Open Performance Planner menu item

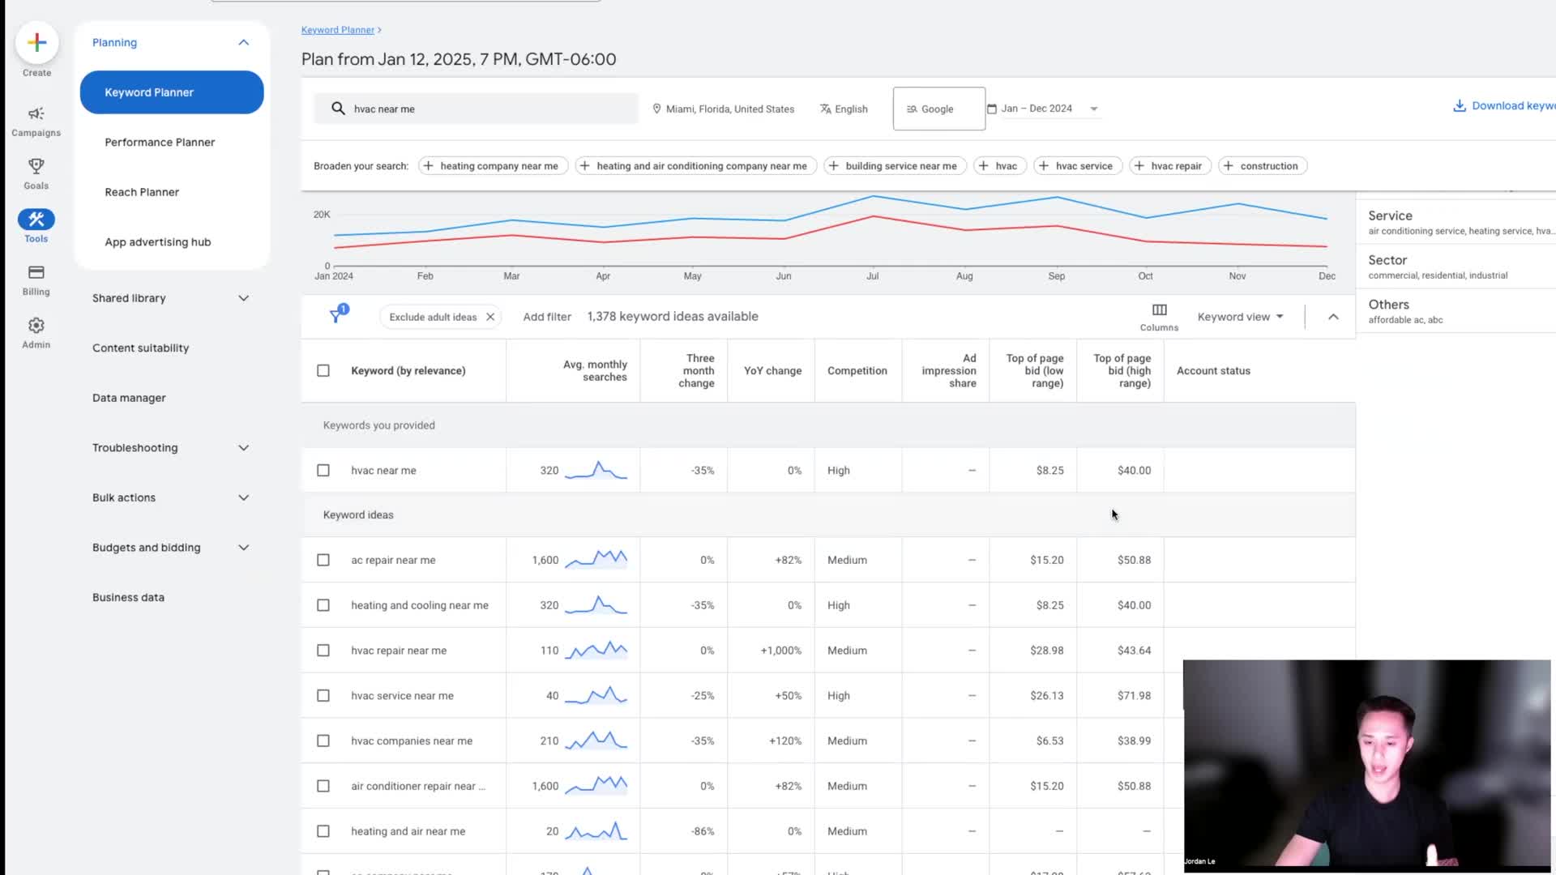coord(160,142)
